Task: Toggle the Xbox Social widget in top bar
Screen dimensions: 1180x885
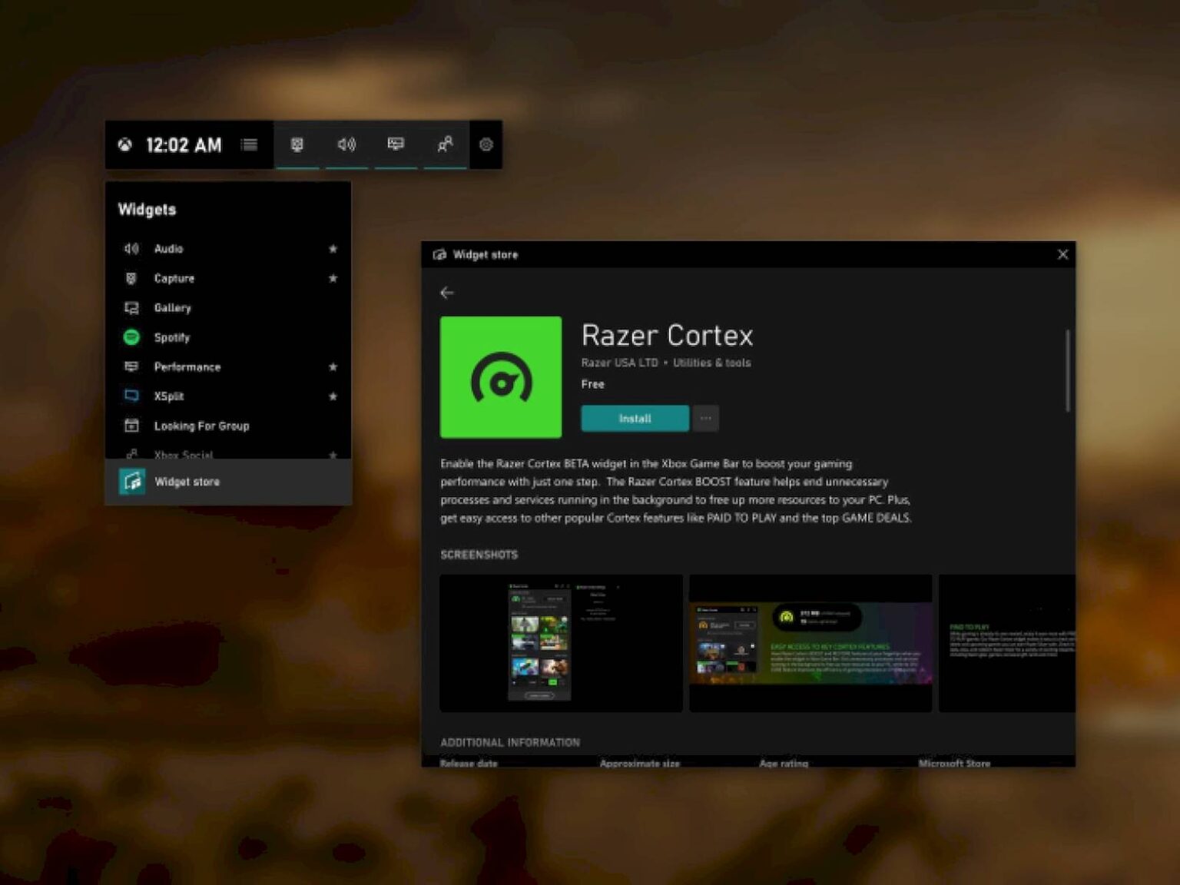Action: pyautogui.click(x=445, y=144)
